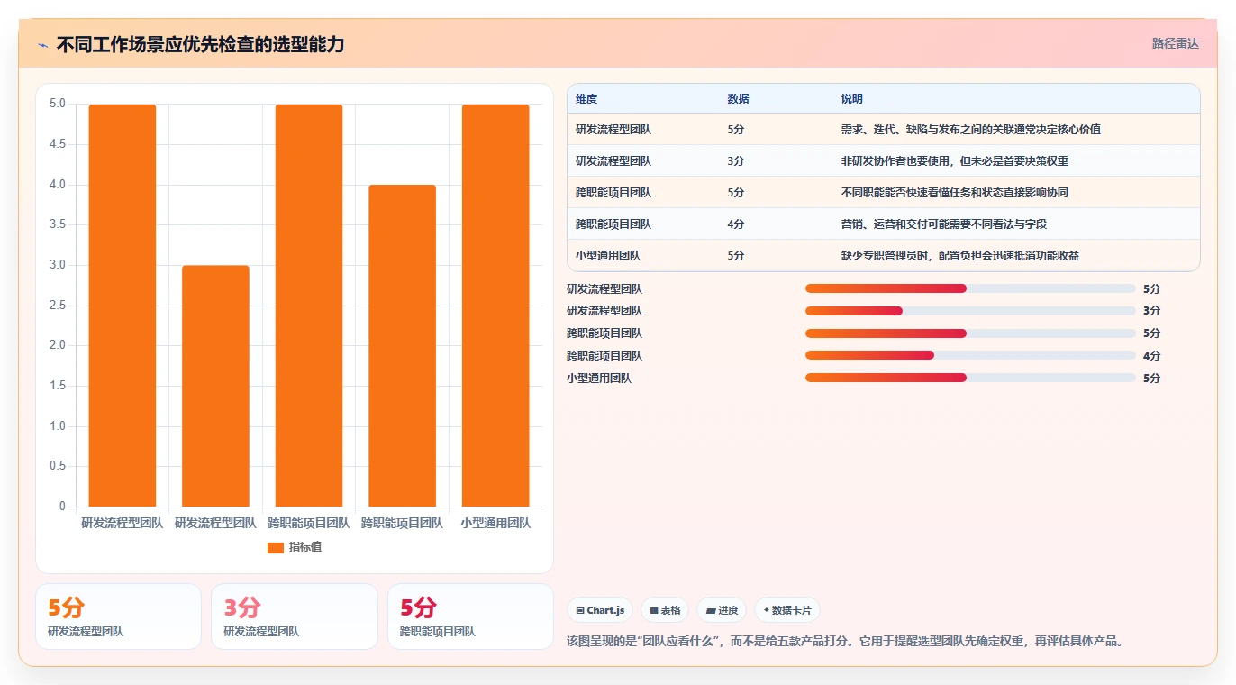
Task: Click the 4分 cell in the table
Action: click(736, 224)
